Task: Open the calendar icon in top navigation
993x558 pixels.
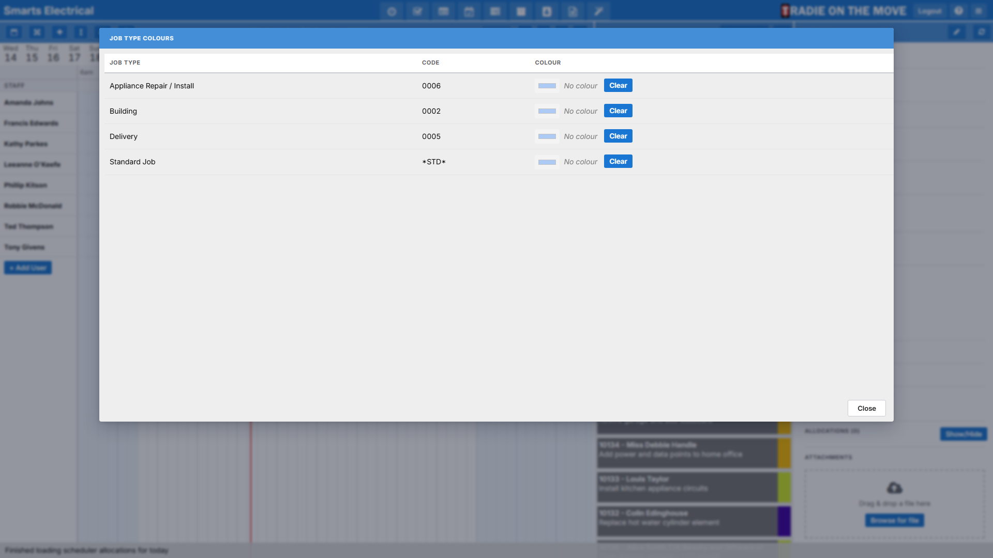Action: tap(469, 11)
